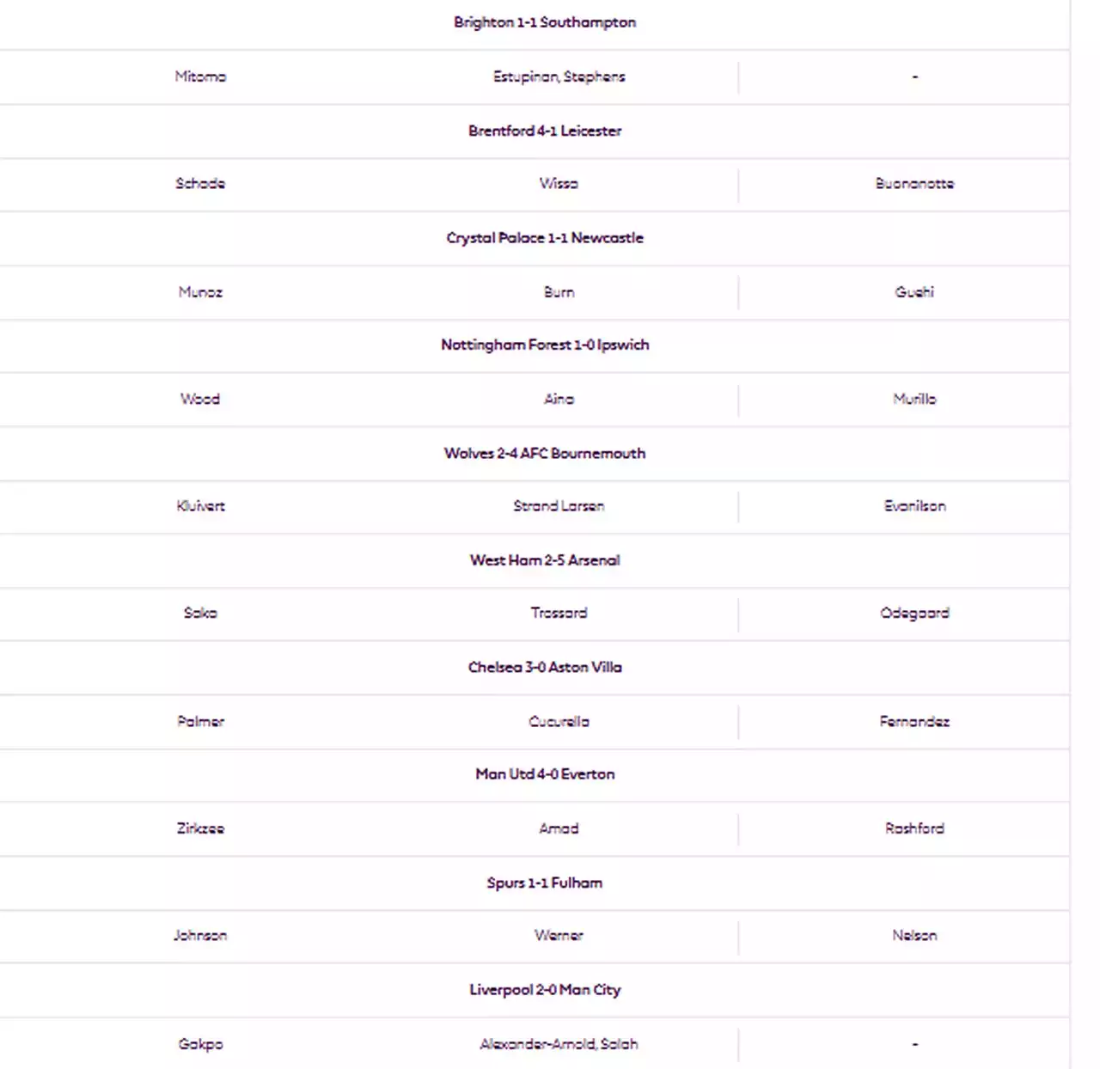Click the Liverpool 2-0 Man City heading
This screenshot has height=1069, width=1100.
pos(545,990)
